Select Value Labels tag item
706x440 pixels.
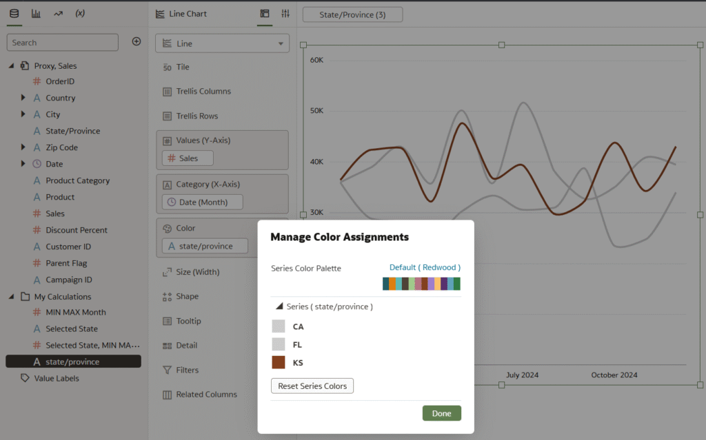tap(57, 378)
